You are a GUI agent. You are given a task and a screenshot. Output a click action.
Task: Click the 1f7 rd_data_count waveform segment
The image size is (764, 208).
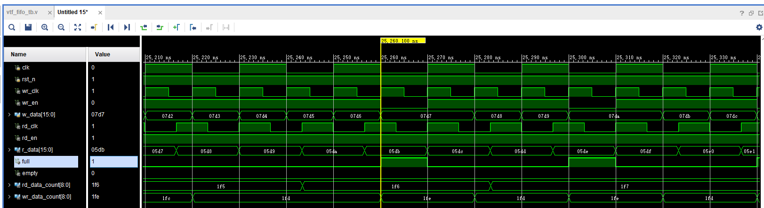(x=625, y=186)
